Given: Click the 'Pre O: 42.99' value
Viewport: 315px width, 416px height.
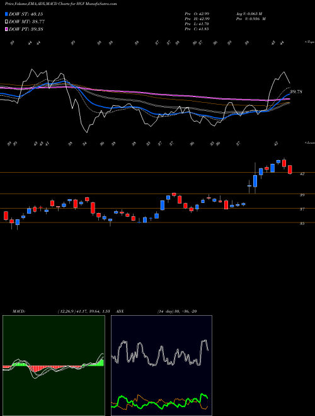Looking at the screenshot, I should (197, 13).
